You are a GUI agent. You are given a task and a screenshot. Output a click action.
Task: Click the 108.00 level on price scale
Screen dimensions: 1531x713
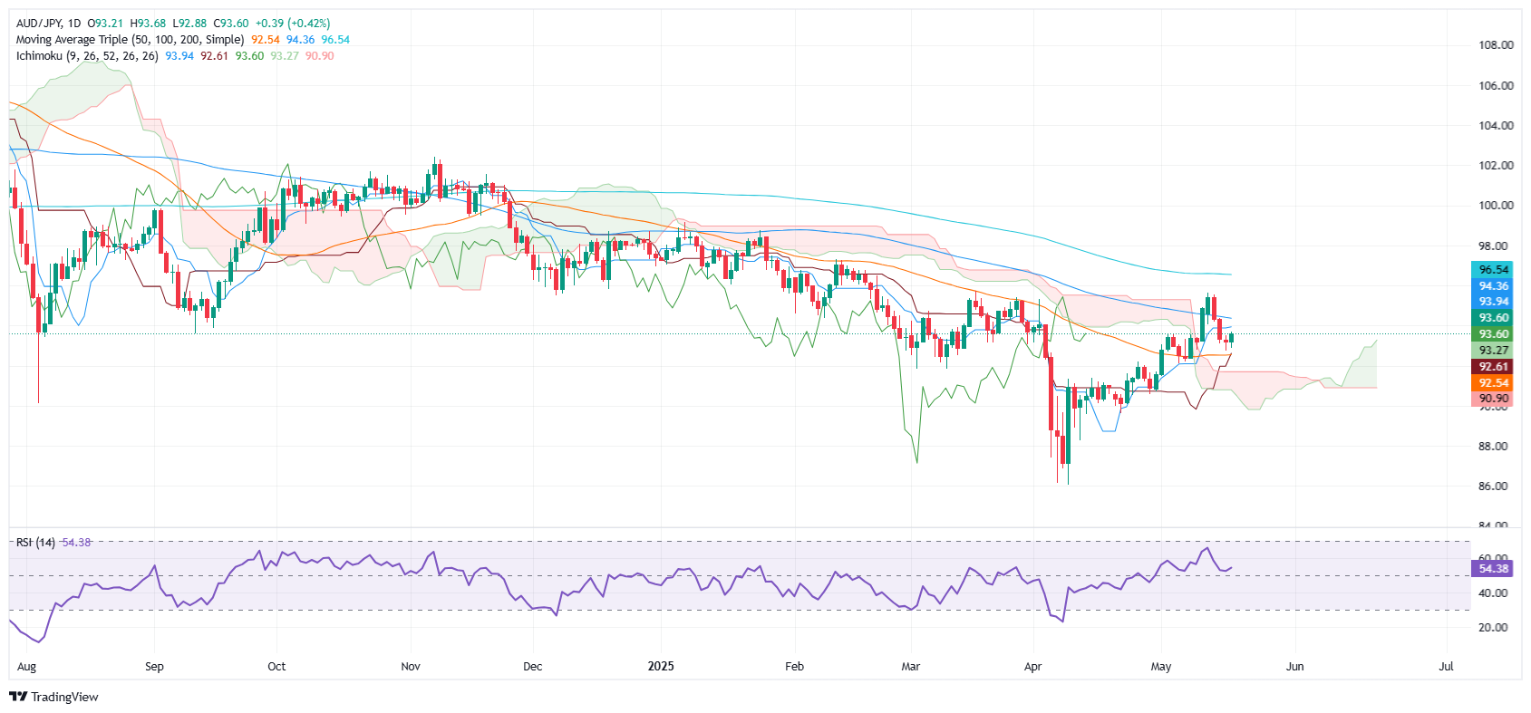pos(1496,45)
